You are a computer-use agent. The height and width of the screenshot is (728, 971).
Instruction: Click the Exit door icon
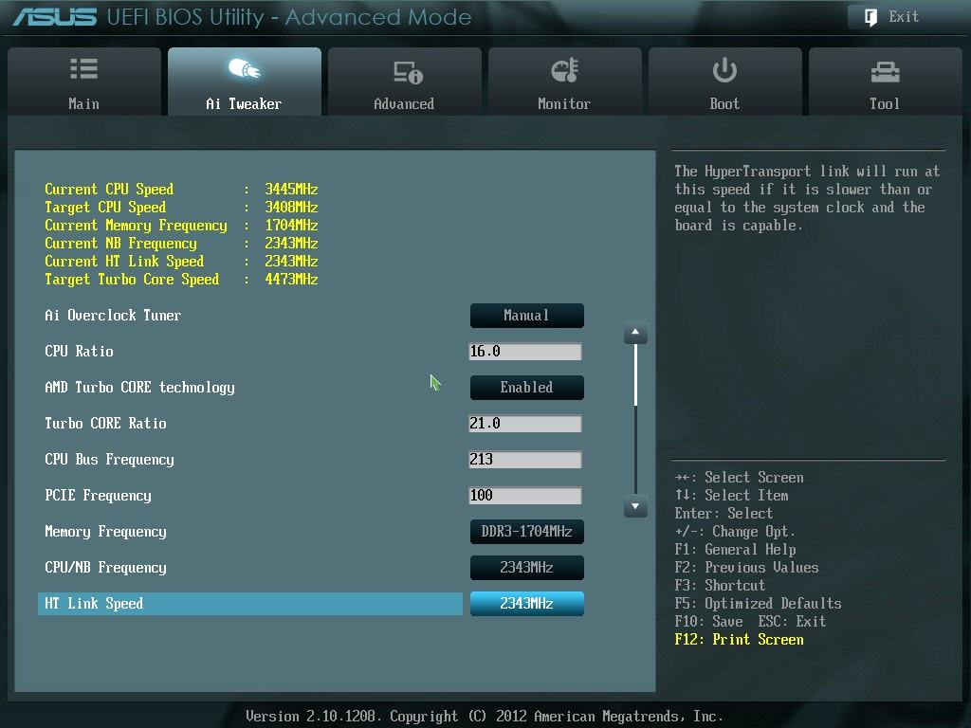(870, 17)
